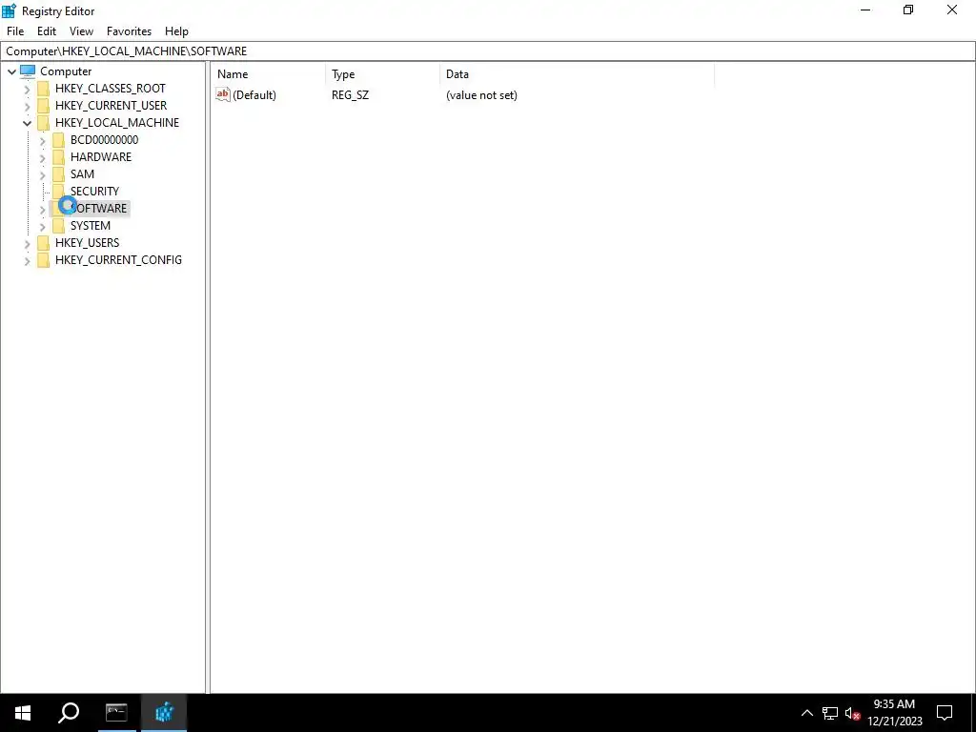This screenshot has width=976, height=732.
Task: Open the Favorites menu
Action: pyautogui.click(x=129, y=31)
